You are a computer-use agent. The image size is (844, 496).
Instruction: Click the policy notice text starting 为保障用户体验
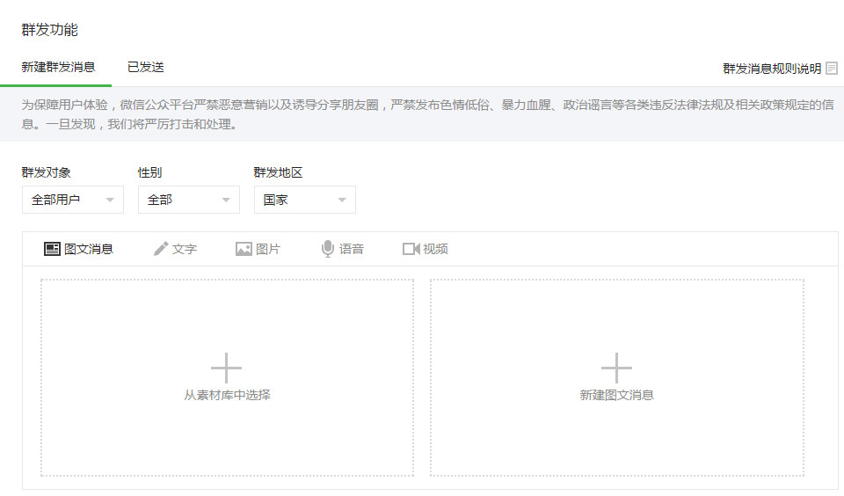click(x=427, y=114)
